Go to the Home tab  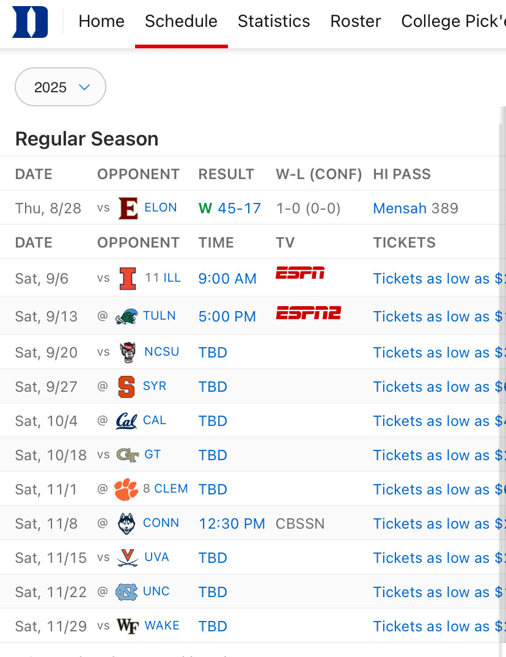101,21
